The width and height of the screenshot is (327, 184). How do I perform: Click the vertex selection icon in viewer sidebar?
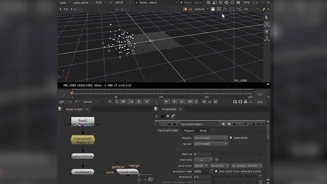pyautogui.click(x=267, y=25)
